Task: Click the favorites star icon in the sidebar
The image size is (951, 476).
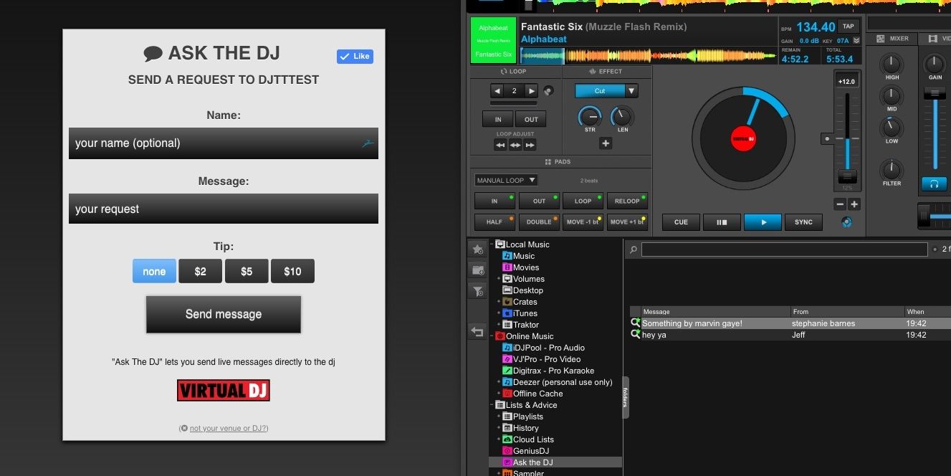Action: (477, 249)
